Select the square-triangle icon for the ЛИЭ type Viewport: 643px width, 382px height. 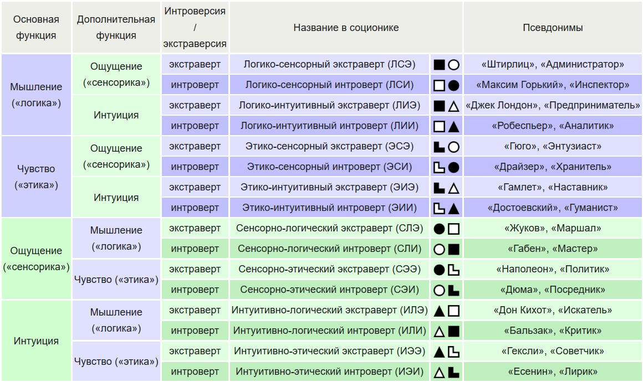446,106
